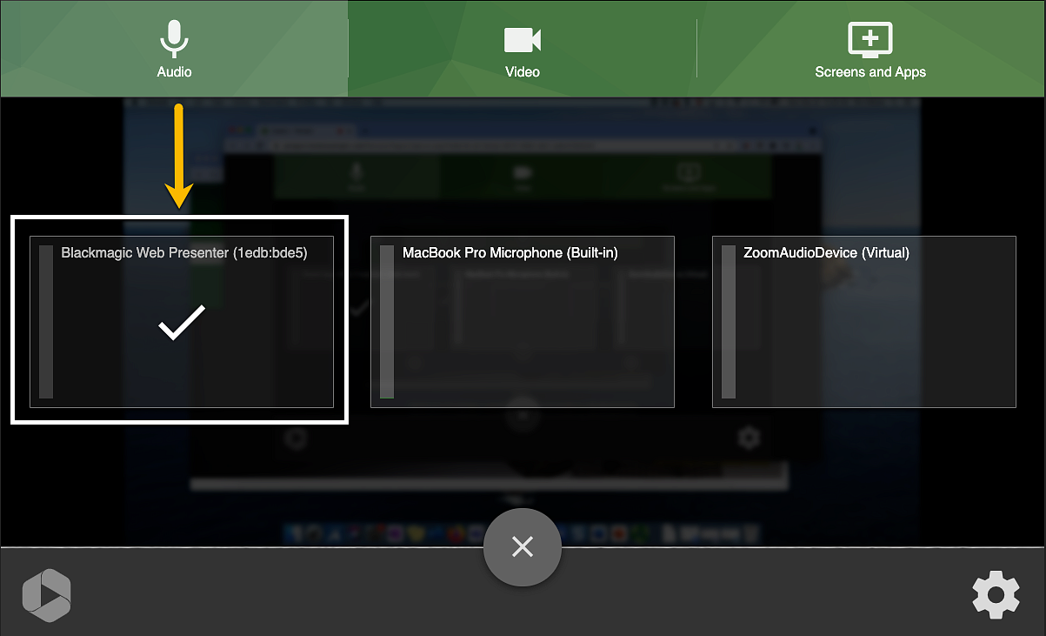Click the 'MacBook Pro Microphone (Built-in)' title

510,252
